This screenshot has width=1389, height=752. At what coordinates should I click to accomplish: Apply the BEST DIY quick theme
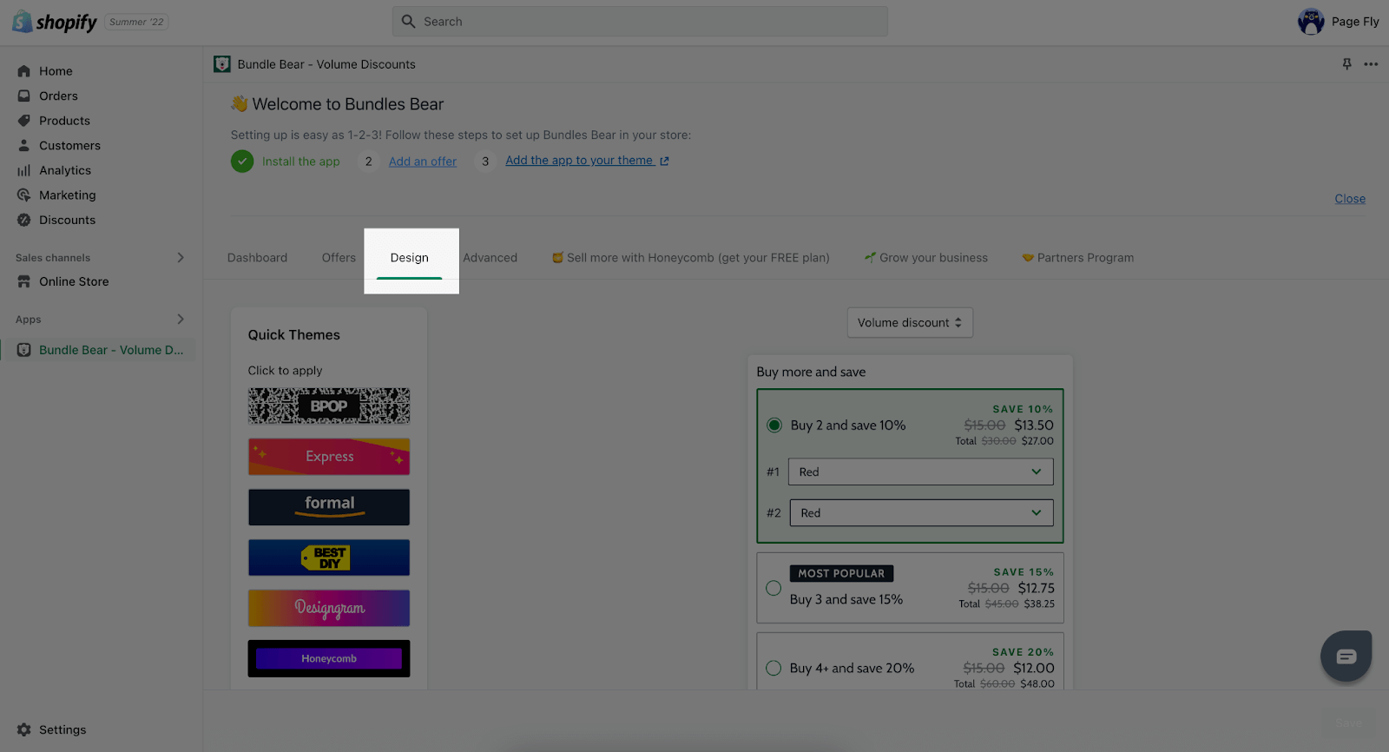[x=329, y=557]
